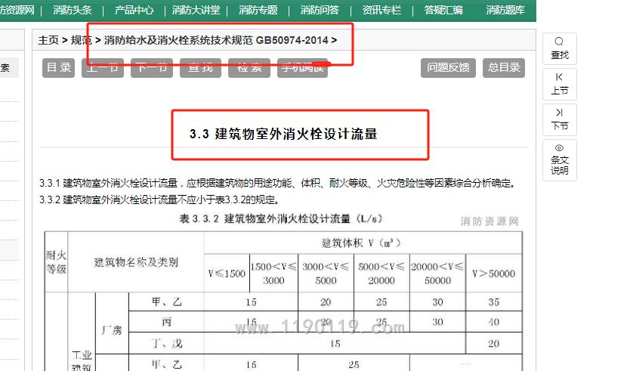Click the 主页 breadcrumb link
The width and height of the screenshot is (627, 371).
[48, 40]
